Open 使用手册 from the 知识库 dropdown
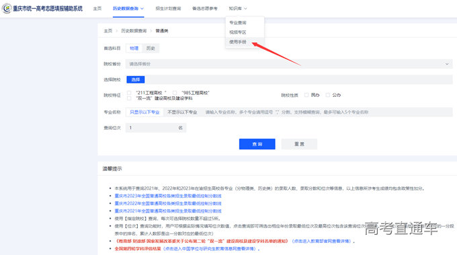 coord(238,42)
